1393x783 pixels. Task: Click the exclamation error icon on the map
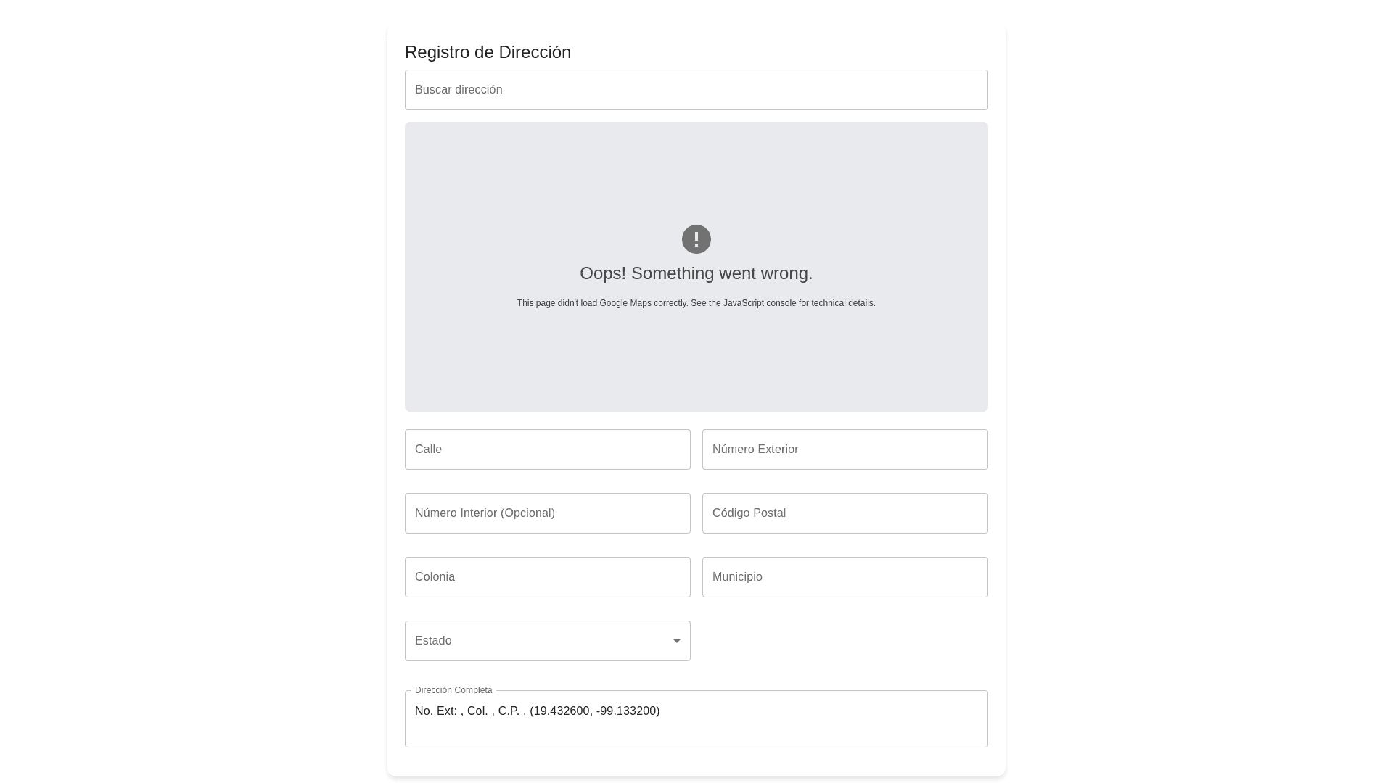(x=696, y=239)
